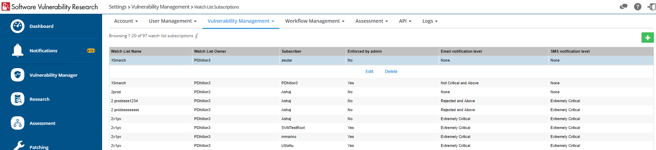Click Watch List Subscriptions breadcrumb

(217, 7)
